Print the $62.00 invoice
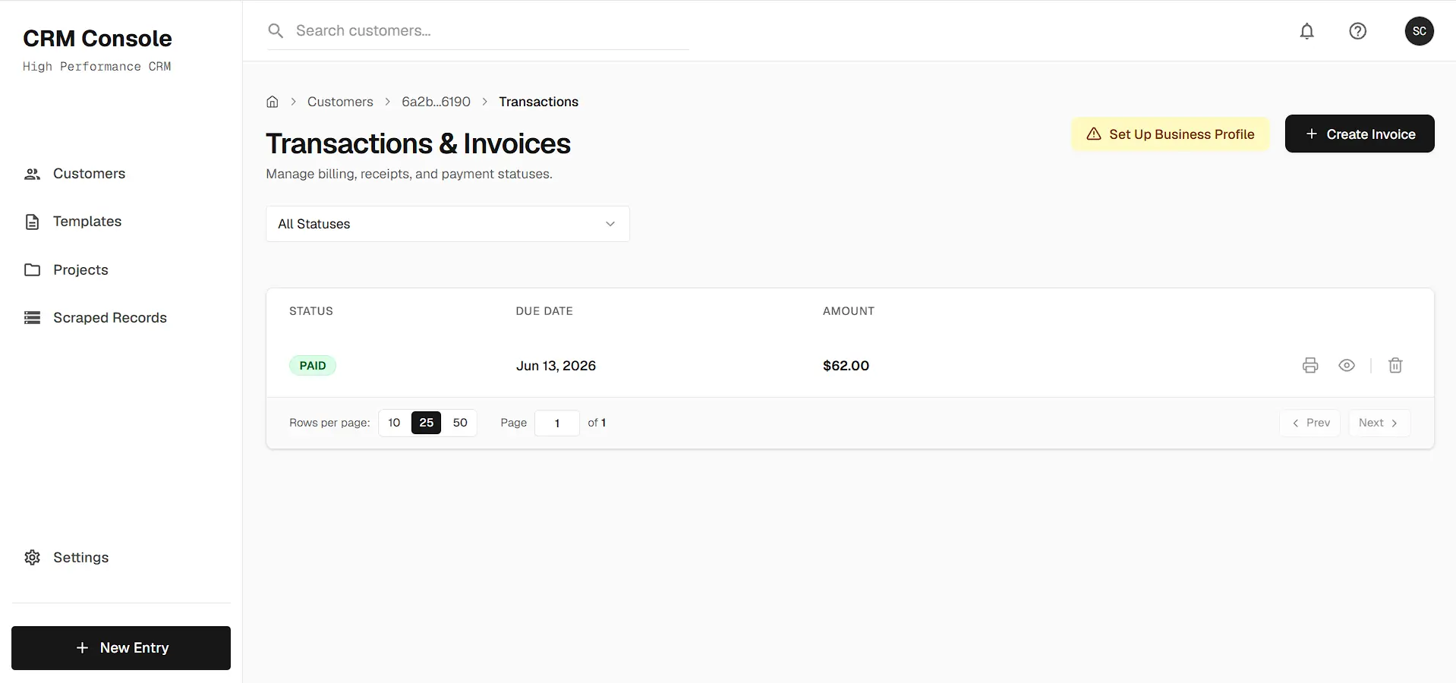1456x683 pixels. (x=1310, y=366)
